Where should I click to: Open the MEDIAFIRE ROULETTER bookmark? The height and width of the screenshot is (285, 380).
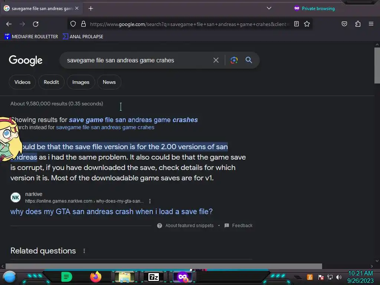[x=31, y=37]
